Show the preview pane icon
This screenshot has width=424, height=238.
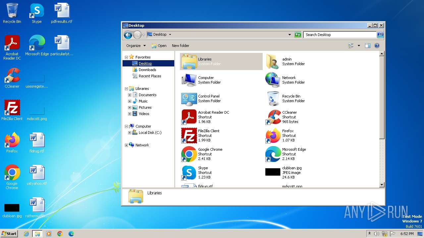click(x=367, y=46)
